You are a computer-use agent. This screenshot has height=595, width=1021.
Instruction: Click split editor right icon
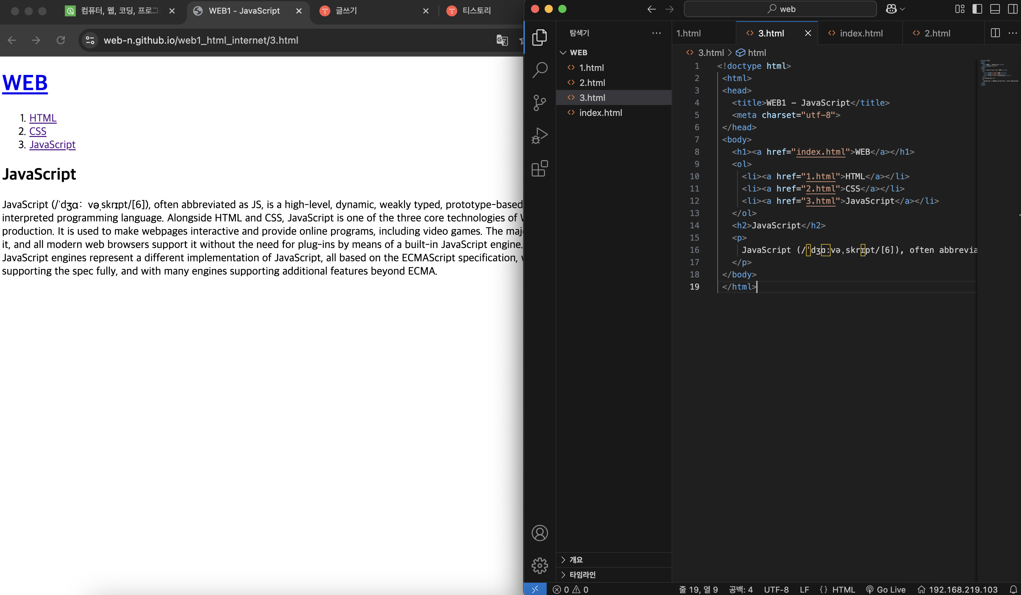pos(995,33)
